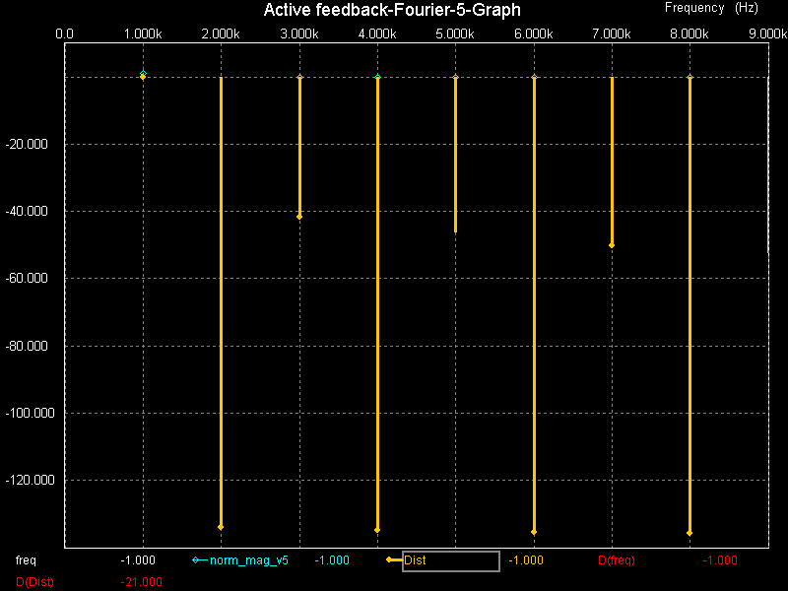Click the -60.000 vertical axis label
The width and height of the screenshot is (788, 591).
(27, 278)
